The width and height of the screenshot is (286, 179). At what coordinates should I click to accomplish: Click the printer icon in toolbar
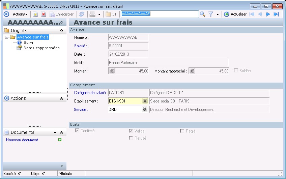(x=92, y=14)
